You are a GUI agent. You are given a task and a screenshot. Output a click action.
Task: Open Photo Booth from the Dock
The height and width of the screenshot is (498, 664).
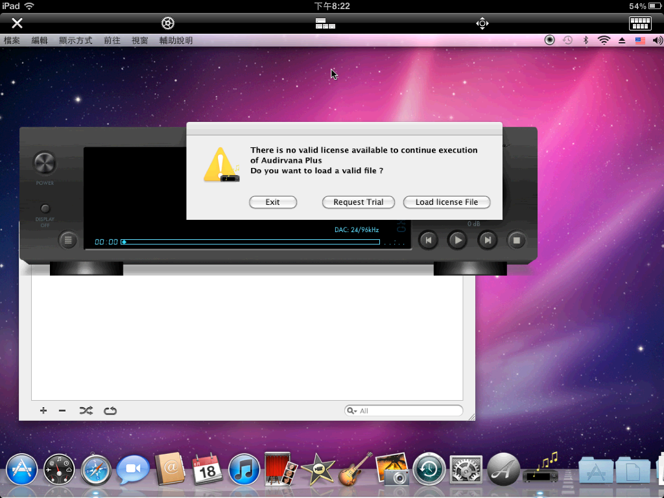(280, 469)
